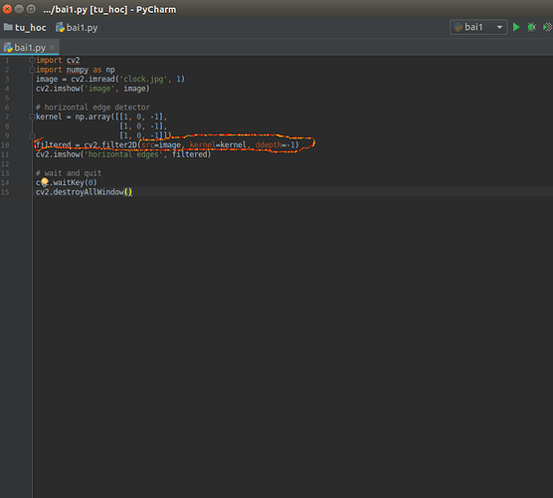Viewport: 553px width, 498px height.
Task: Click the intention lightbulb icon on line 14
Action: pos(45,182)
